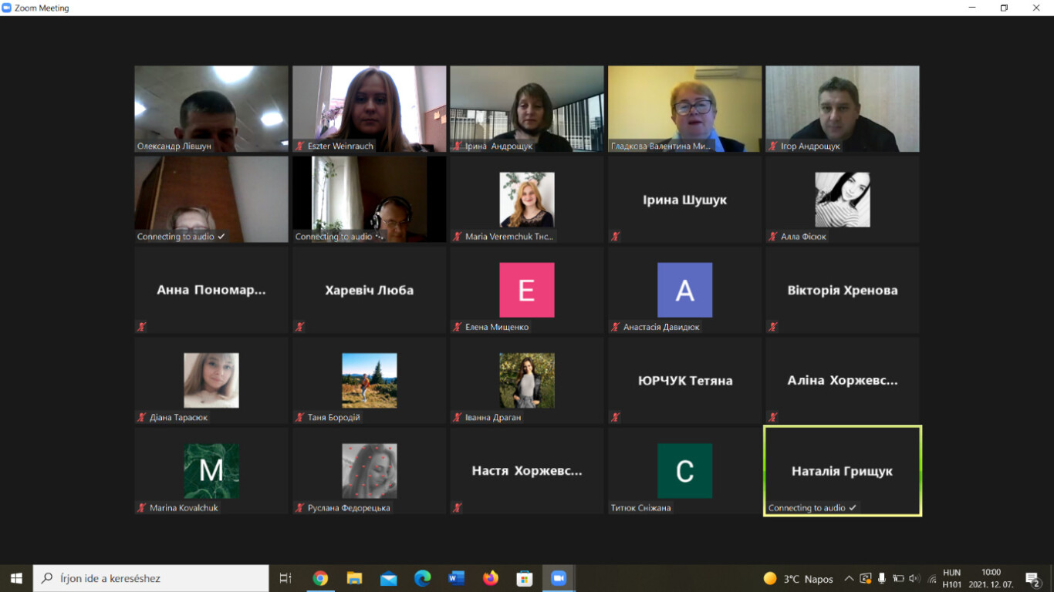
Task: Click muted mic icon beside Алла Фісюк
Action: click(x=772, y=237)
